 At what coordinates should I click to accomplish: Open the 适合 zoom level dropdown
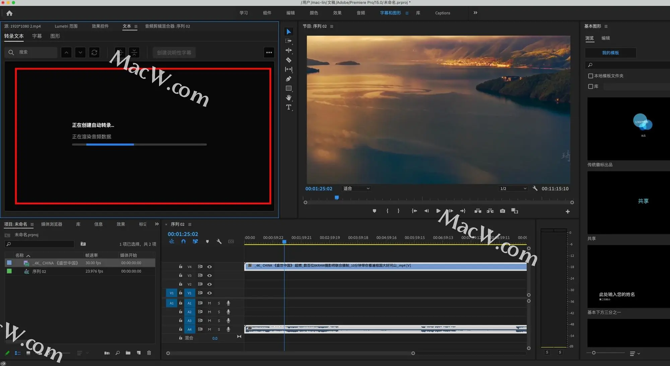pyautogui.click(x=356, y=188)
